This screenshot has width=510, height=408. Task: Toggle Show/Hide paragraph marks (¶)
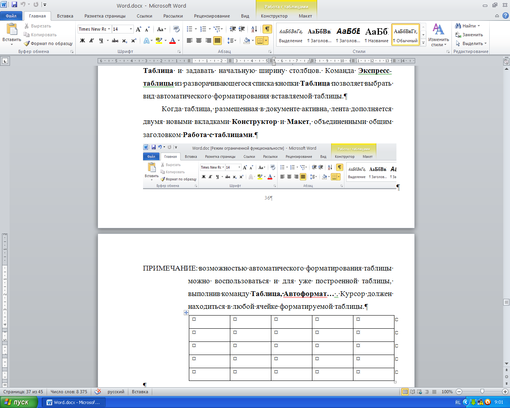(x=267, y=29)
